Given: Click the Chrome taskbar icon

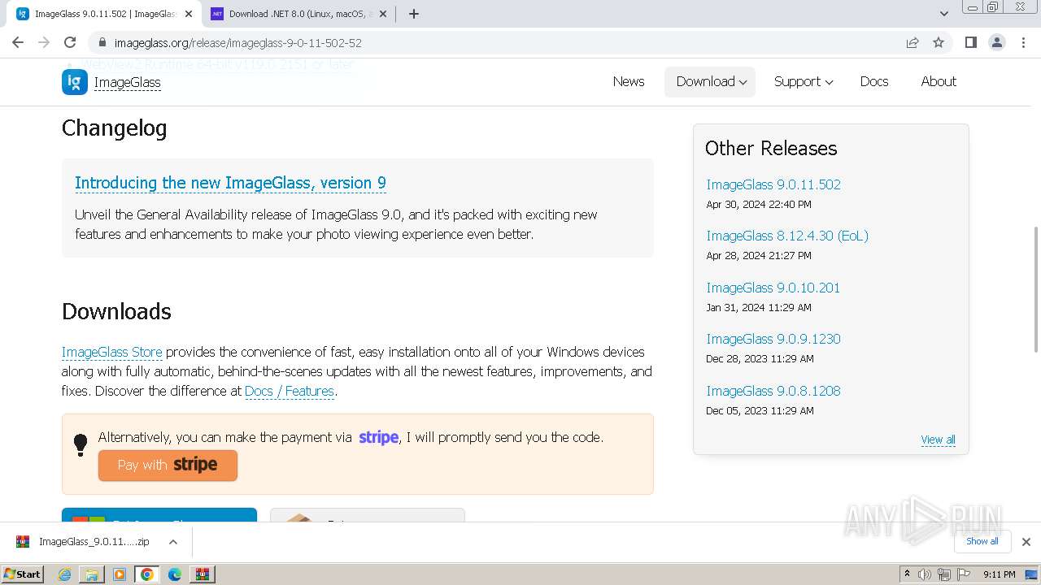Looking at the screenshot, I should [147, 574].
